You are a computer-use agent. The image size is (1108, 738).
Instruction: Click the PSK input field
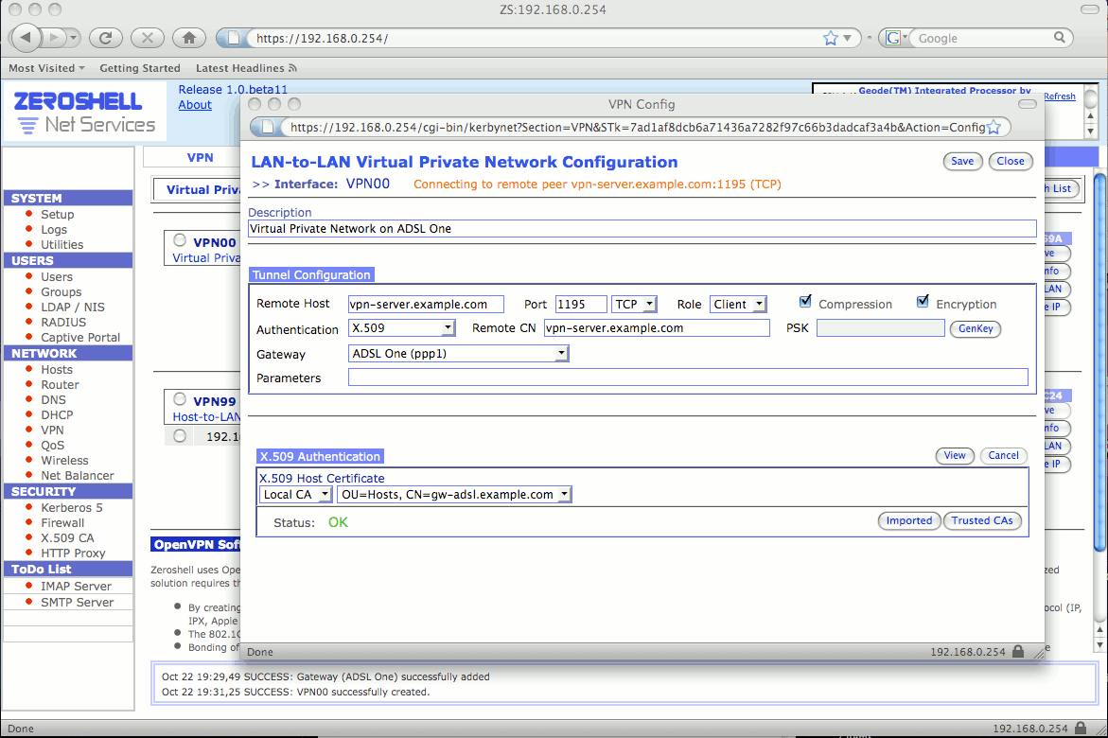[x=881, y=328]
